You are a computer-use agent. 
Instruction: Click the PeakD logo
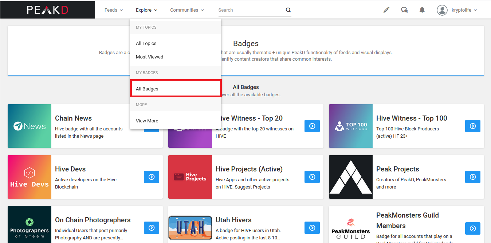coord(48,10)
